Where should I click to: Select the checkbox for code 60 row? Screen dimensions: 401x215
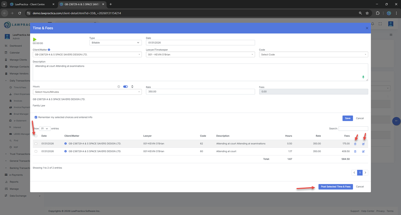coord(36,151)
